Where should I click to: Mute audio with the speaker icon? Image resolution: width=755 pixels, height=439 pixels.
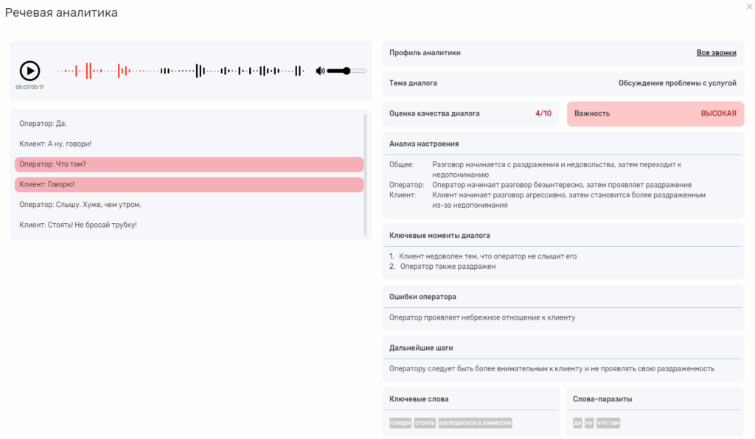320,71
